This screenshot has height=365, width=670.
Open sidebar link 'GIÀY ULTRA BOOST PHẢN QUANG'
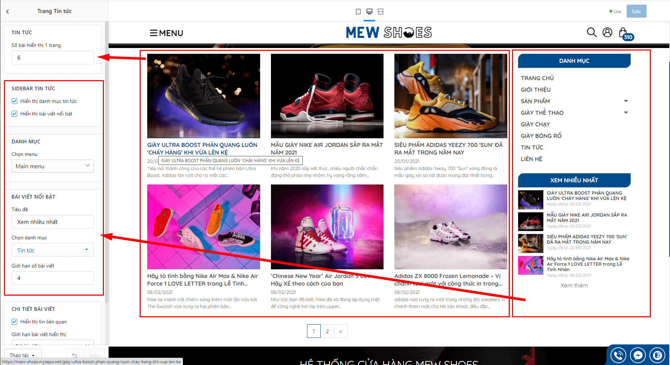click(586, 196)
